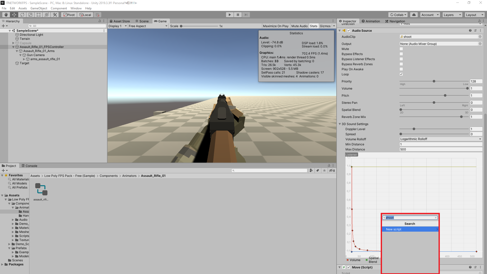This screenshot has height=274, width=487.
Task: Select the Scale tool
Action: click(x=30, y=14)
